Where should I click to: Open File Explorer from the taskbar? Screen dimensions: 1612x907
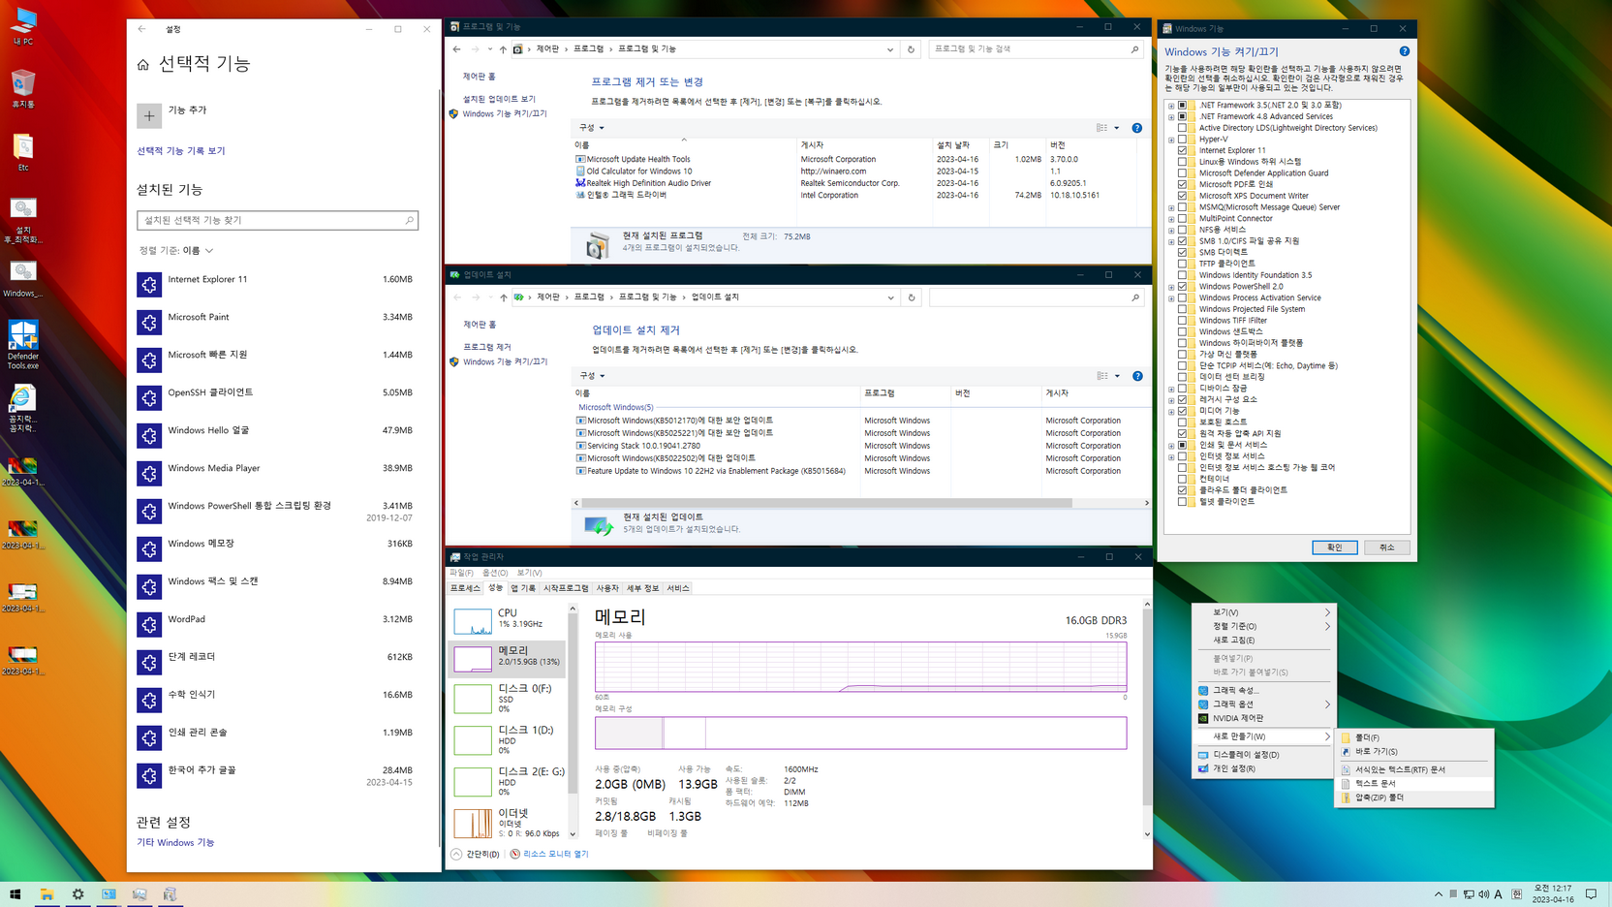(x=46, y=894)
